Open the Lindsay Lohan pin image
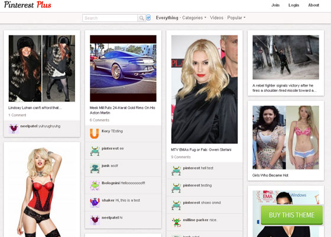The height and width of the screenshot is (237, 331). point(42,68)
